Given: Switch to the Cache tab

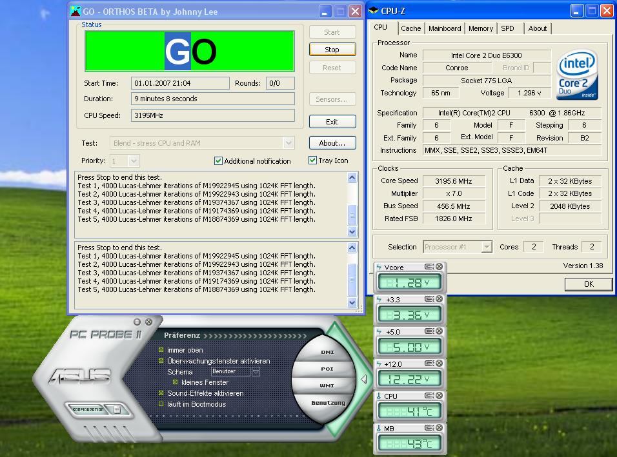Looking at the screenshot, I should pos(411,28).
